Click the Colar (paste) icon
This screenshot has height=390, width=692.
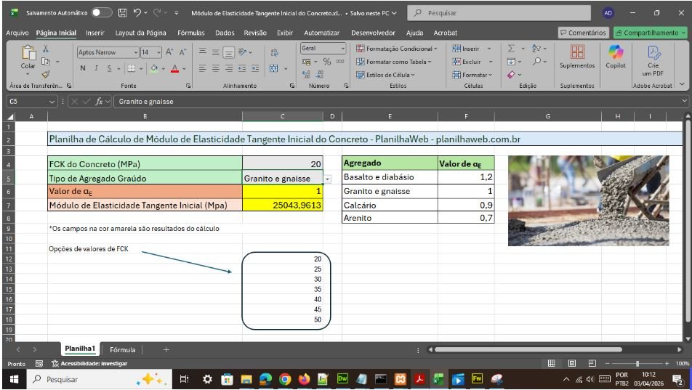point(28,54)
